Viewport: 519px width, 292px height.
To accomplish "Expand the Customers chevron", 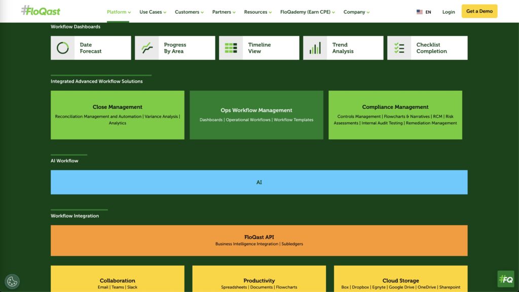I will (202, 12).
